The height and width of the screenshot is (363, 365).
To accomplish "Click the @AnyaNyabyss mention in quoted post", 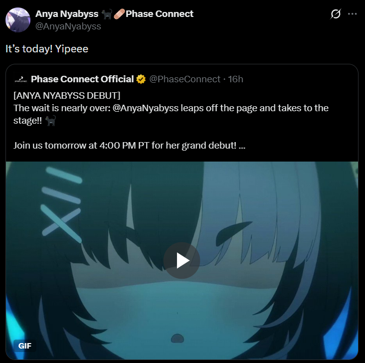I will click(x=146, y=108).
